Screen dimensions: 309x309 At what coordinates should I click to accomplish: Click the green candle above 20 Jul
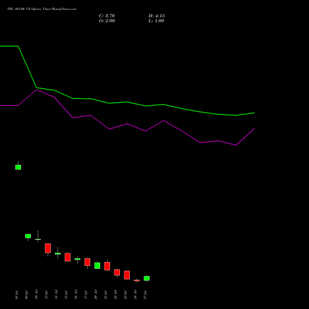pos(97,266)
